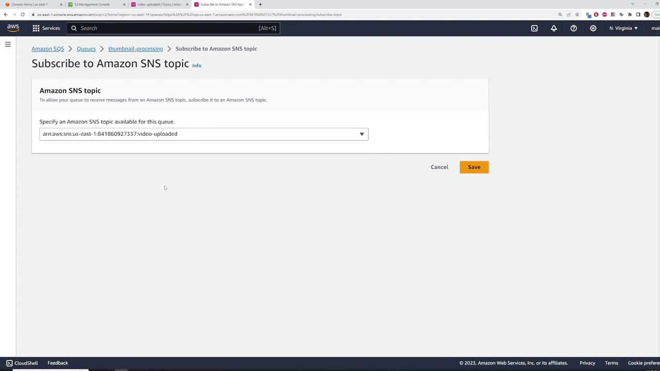Open the notifications bell
Image resolution: width=660 pixels, height=371 pixels.
[554, 28]
